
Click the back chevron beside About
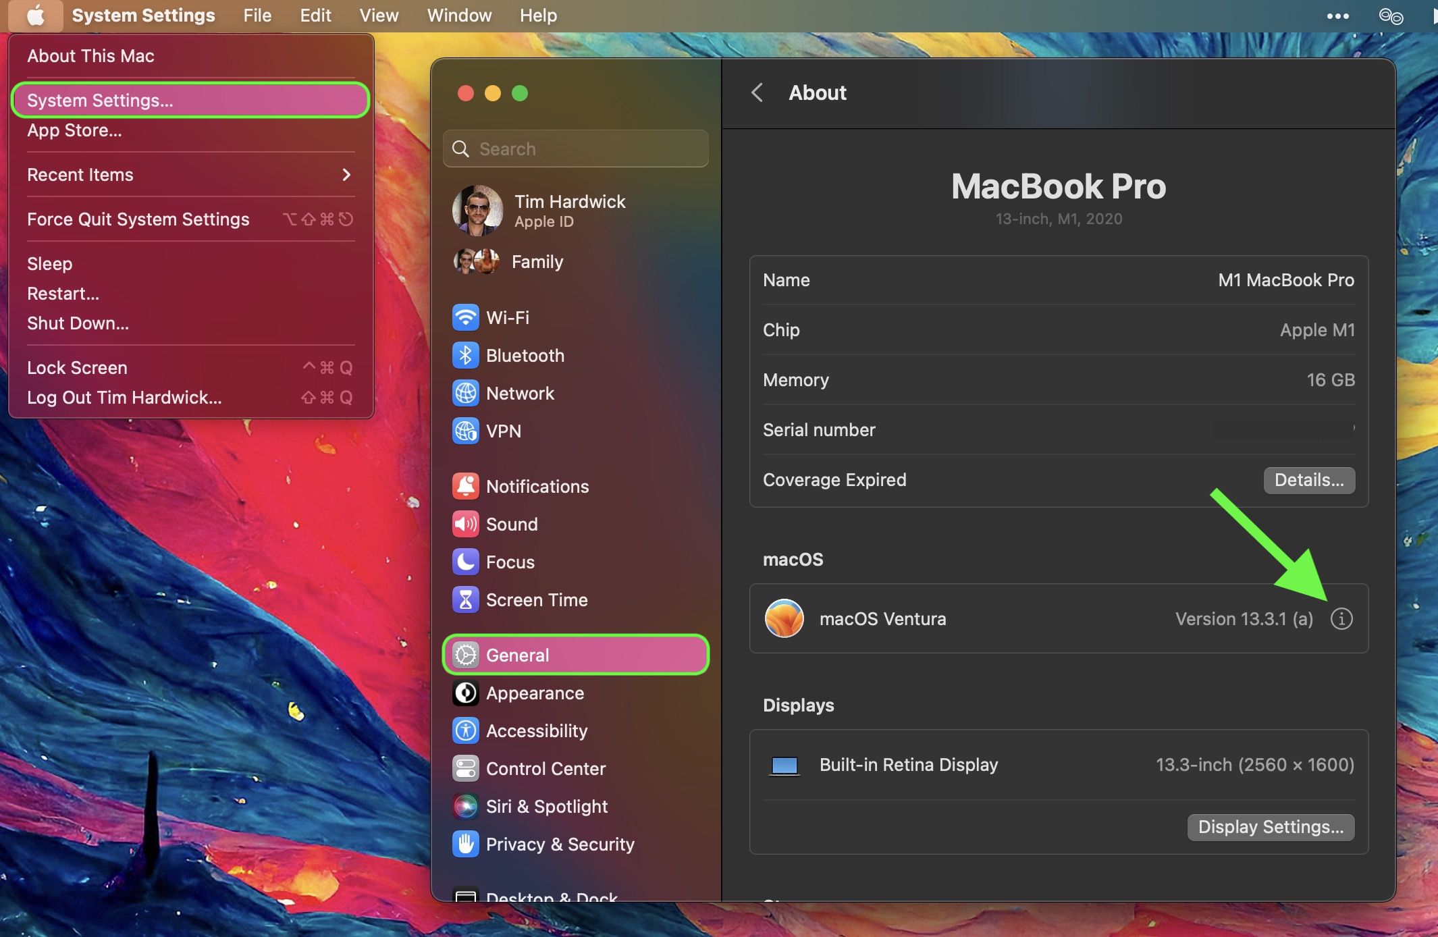757,93
